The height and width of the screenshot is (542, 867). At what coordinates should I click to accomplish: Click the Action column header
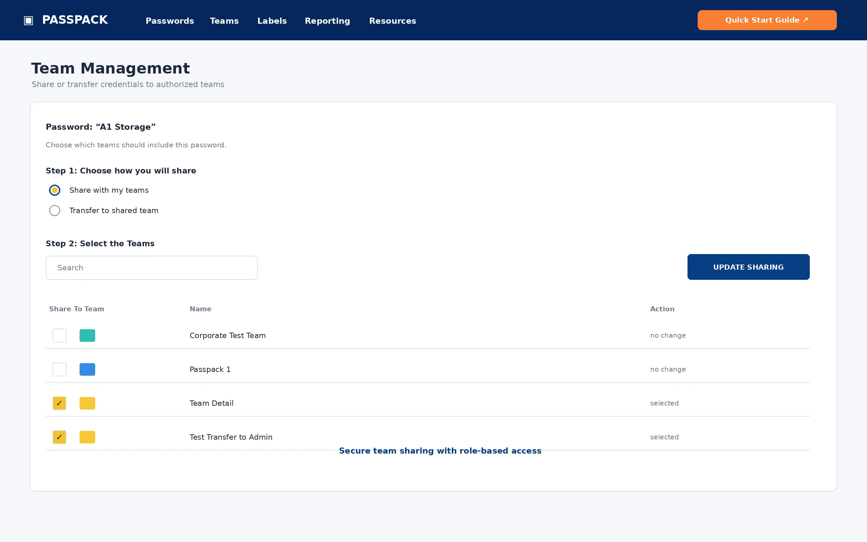[662, 309]
